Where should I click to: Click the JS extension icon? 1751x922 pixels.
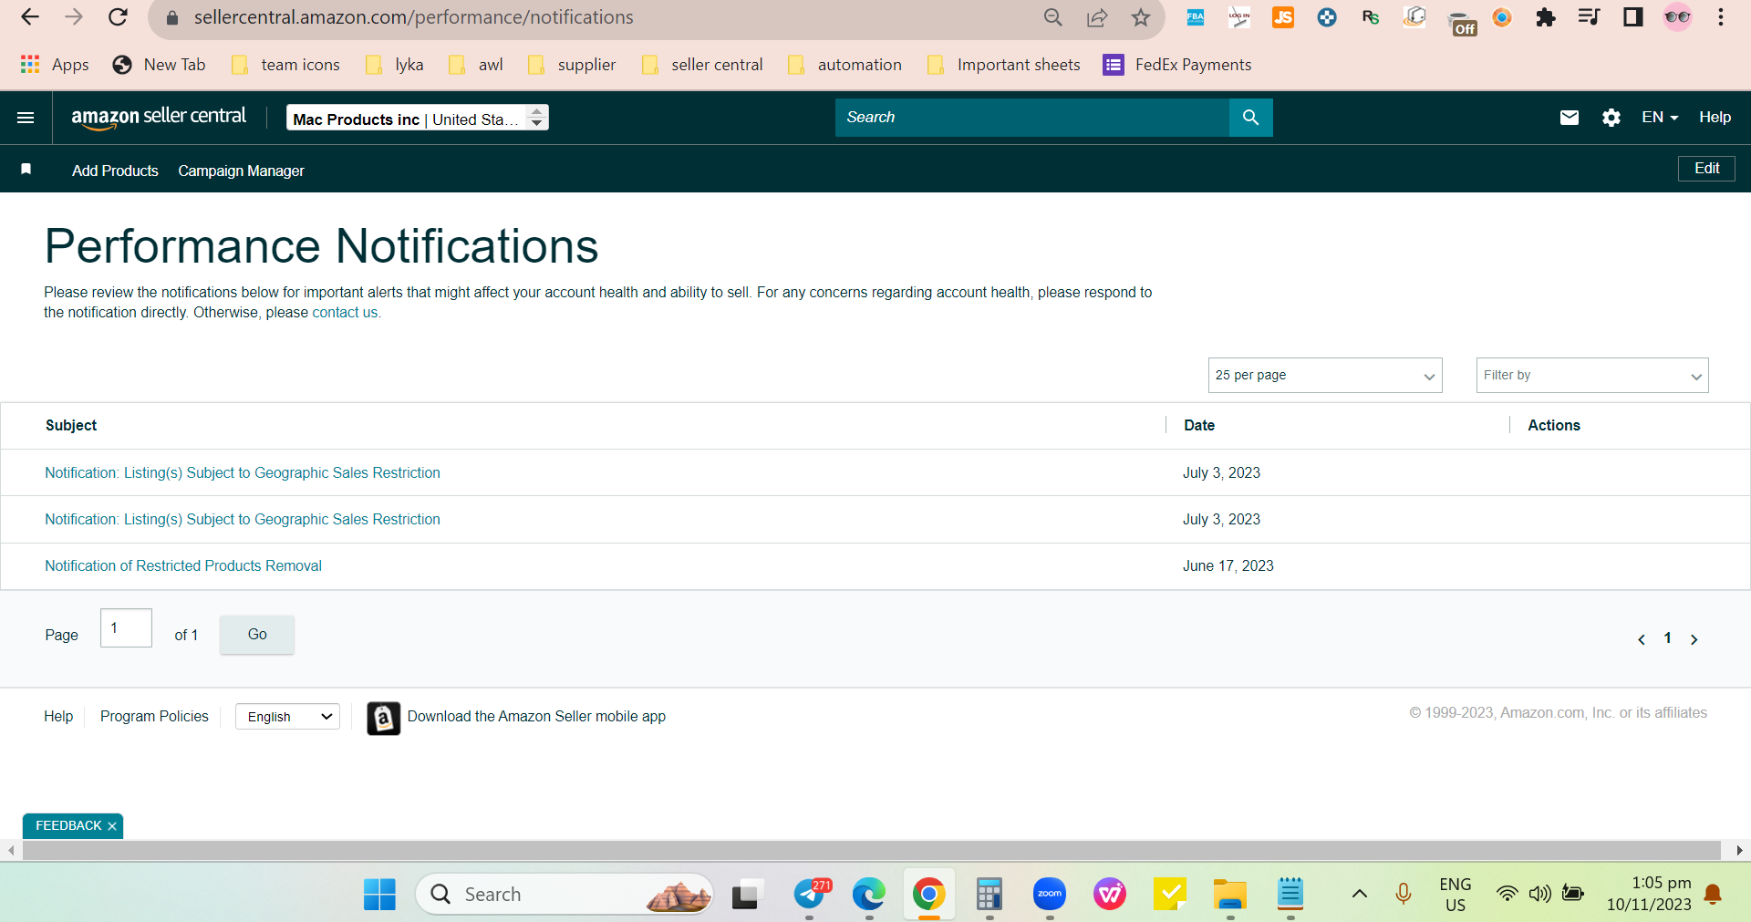pos(1282,17)
